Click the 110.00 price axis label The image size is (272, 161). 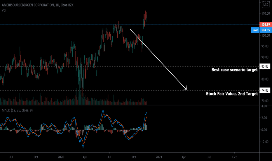click(x=266, y=13)
